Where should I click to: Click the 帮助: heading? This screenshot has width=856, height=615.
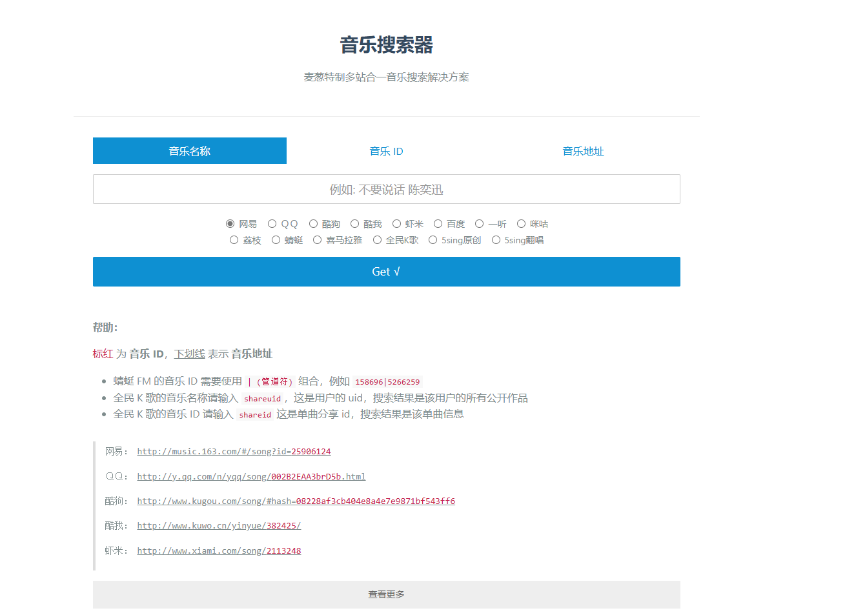[x=105, y=327]
